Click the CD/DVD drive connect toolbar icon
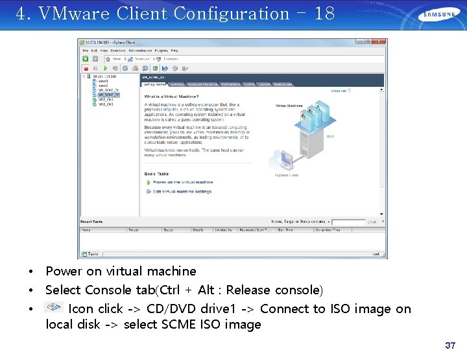 click(175, 69)
